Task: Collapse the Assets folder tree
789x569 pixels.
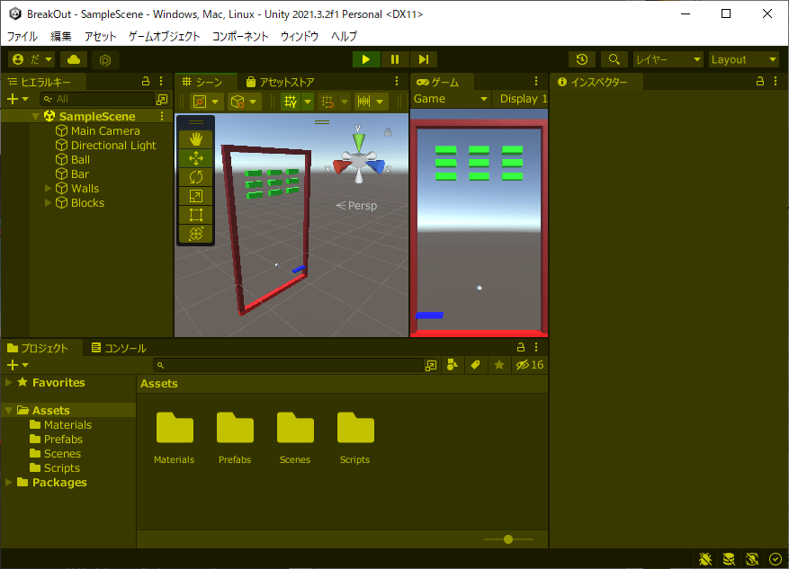Action: 9,411
